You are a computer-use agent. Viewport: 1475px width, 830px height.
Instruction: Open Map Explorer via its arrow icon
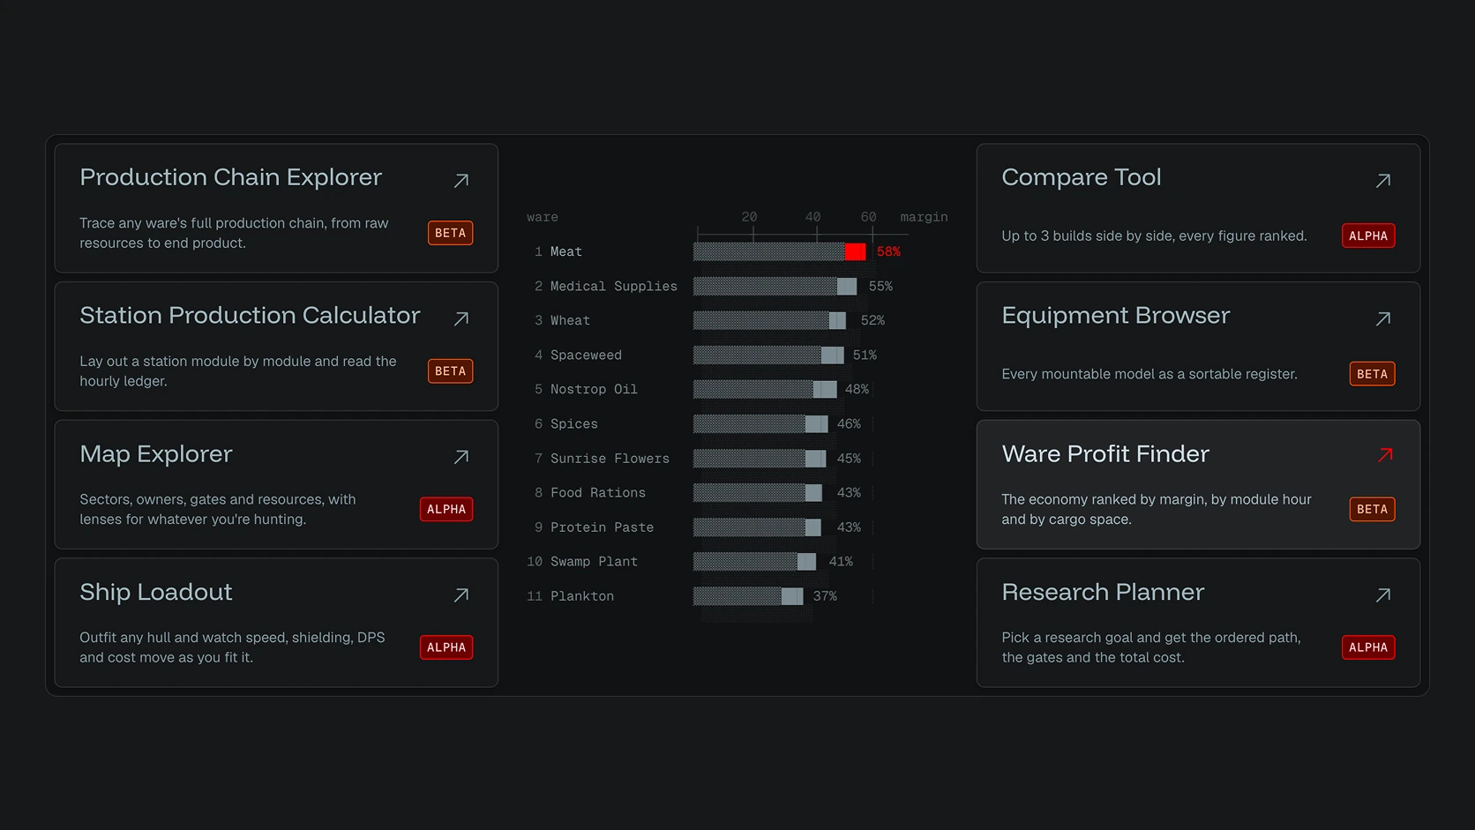coord(461,457)
